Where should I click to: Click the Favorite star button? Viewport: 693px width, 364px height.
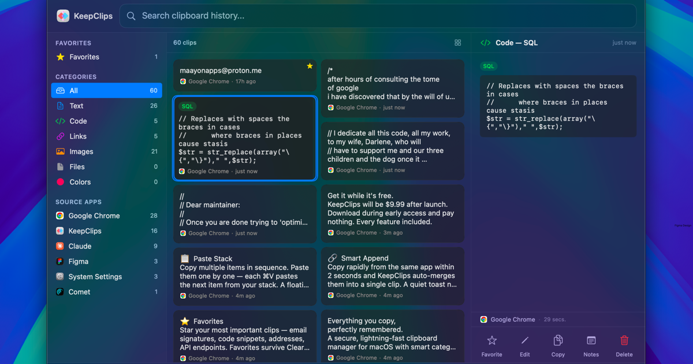coord(492,346)
